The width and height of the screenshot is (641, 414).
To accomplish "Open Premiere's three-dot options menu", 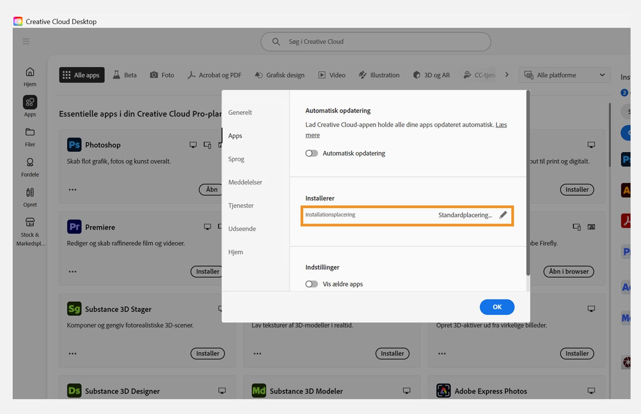I will (x=73, y=271).
